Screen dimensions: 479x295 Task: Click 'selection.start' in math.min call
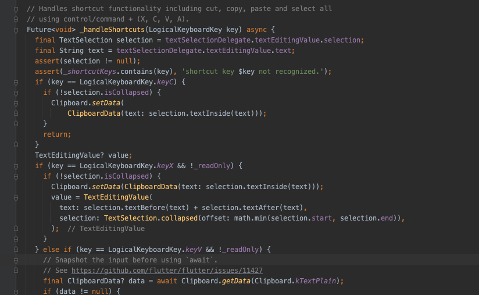(301, 218)
